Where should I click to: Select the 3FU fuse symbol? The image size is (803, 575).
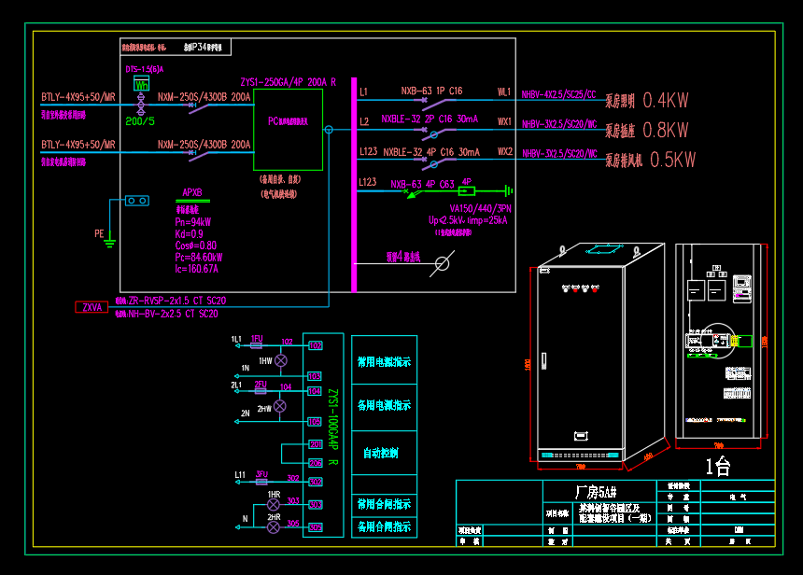[262, 481]
